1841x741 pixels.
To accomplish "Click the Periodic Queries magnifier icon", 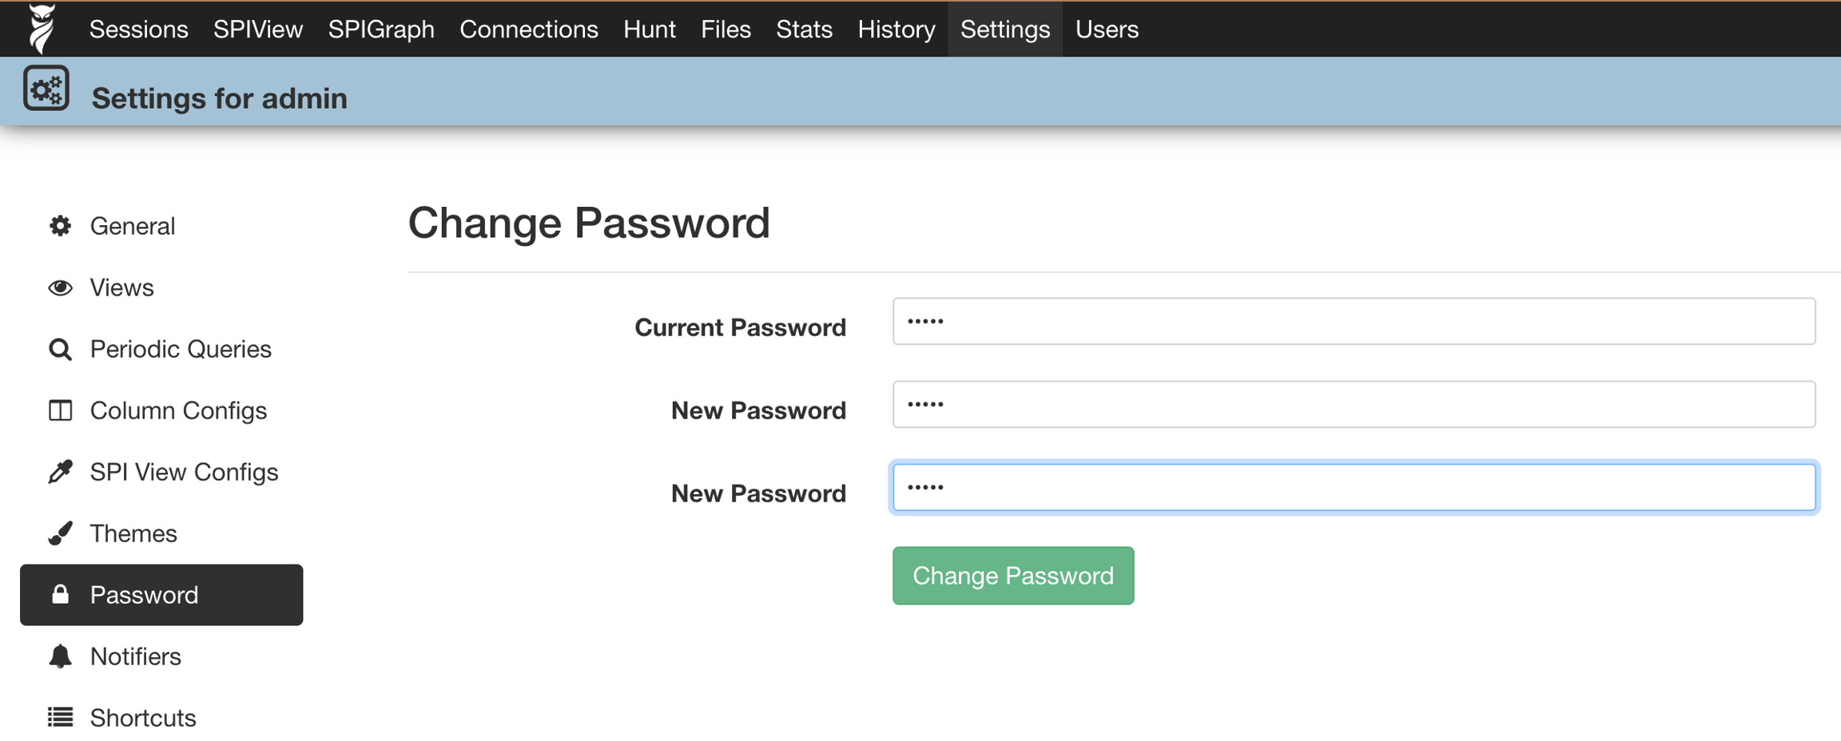I will tap(60, 349).
